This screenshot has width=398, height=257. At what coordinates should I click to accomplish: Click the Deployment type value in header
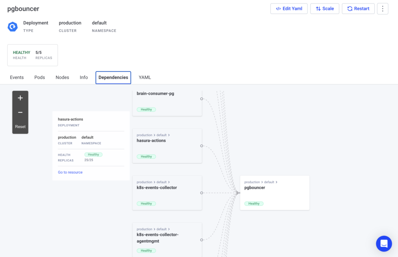35,23
